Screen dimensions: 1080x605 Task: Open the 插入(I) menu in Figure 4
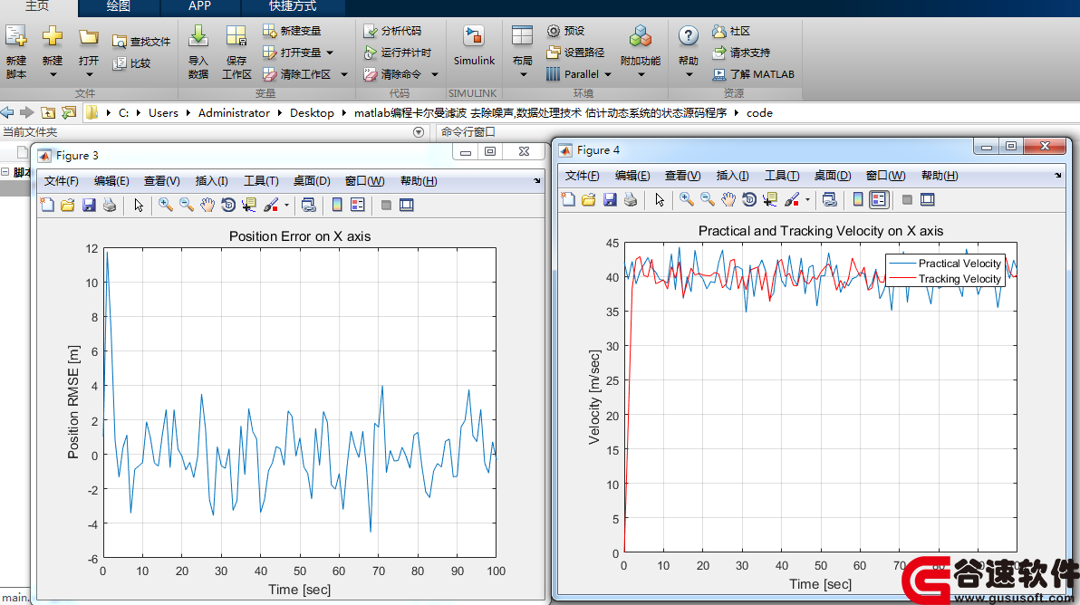[x=732, y=176]
